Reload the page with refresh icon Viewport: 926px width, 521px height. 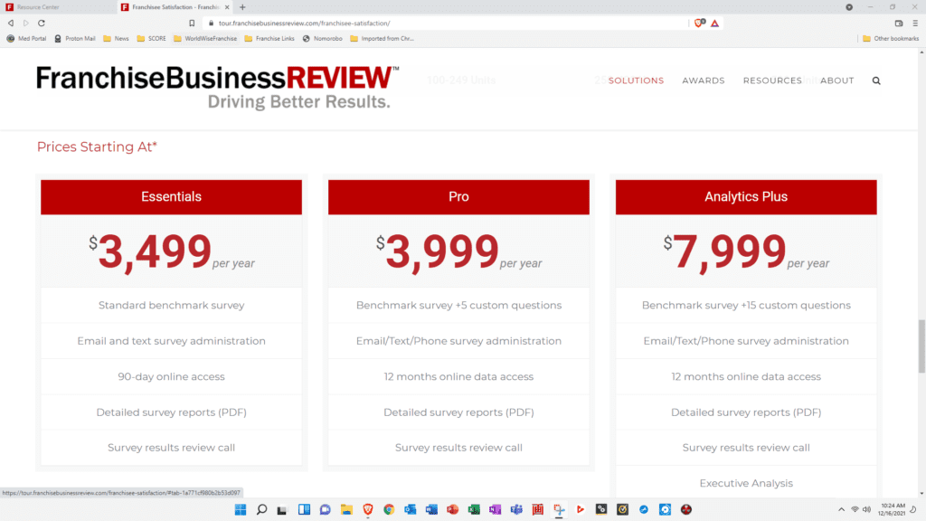pyautogui.click(x=42, y=23)
